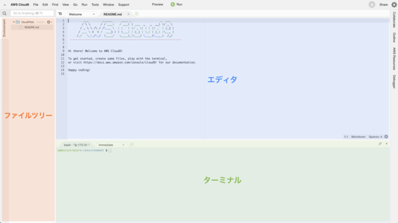398x223 pixels.
Task: Focus the Go to Anything search field
Action: (32, 13)
